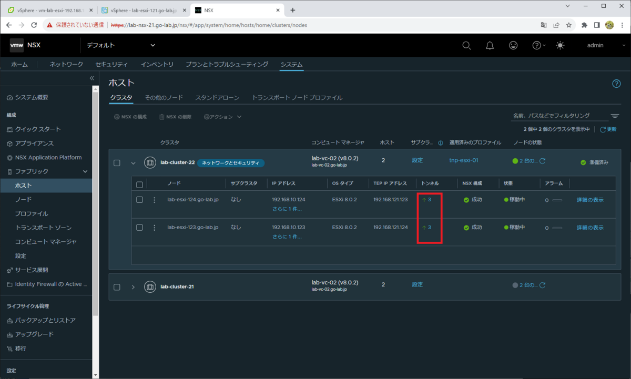This screenshot has height=379, width=631.
Task: Open the notifications bell icon
Action: coord(490,46)
